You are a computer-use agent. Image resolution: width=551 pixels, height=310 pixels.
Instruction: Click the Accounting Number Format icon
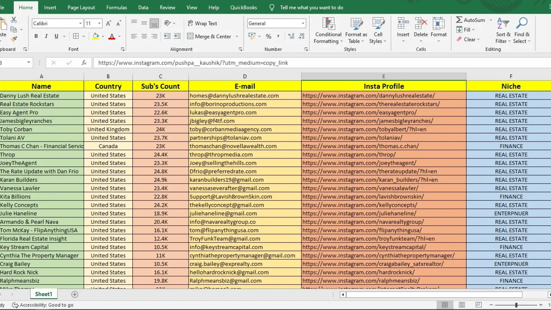(x=252, y=36)
